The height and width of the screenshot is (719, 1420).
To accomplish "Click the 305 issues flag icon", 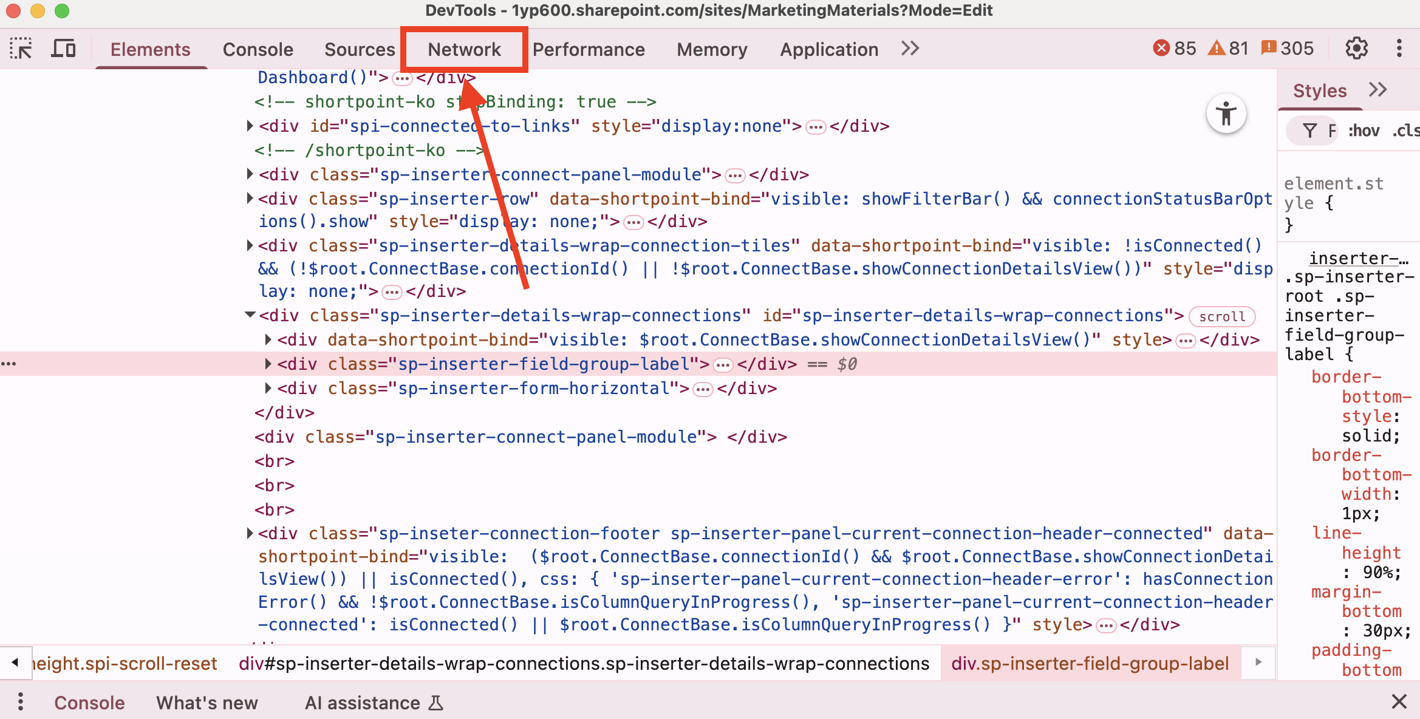I will pyautogui.click(x=1269, y=48).
